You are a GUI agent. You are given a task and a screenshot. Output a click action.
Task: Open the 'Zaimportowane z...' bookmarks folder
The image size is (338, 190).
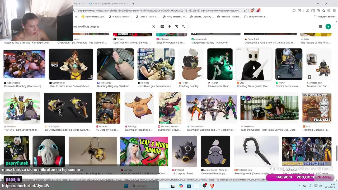click(x=255, y=17)
